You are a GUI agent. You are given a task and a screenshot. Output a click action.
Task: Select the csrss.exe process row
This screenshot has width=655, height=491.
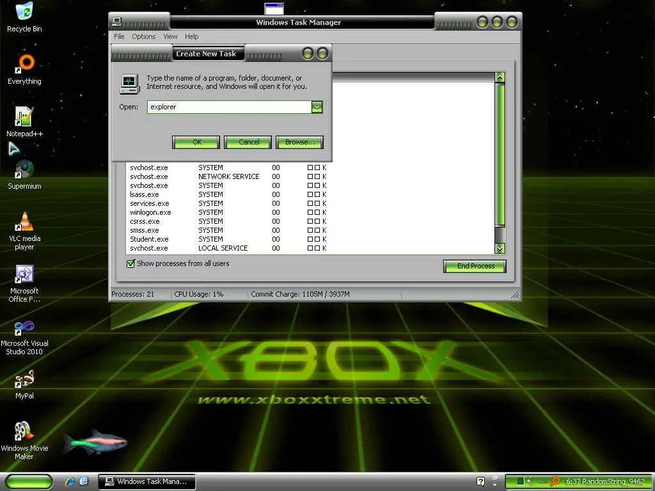click(x=228, y=221)
